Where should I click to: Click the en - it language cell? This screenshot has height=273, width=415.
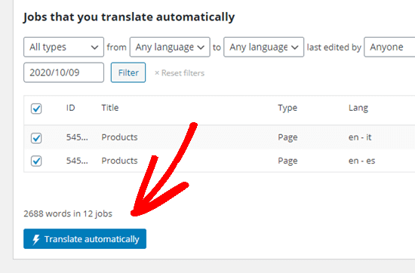coord(360,137)
